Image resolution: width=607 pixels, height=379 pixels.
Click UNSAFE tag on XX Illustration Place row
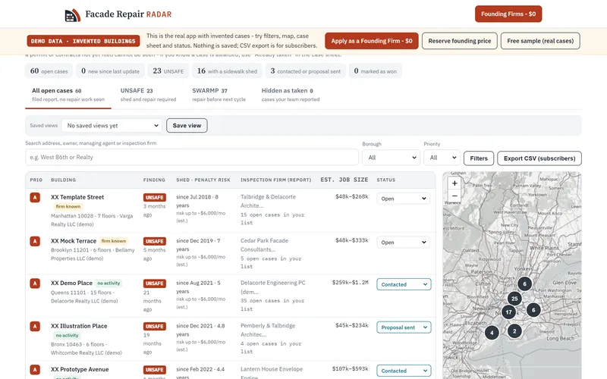155,327
